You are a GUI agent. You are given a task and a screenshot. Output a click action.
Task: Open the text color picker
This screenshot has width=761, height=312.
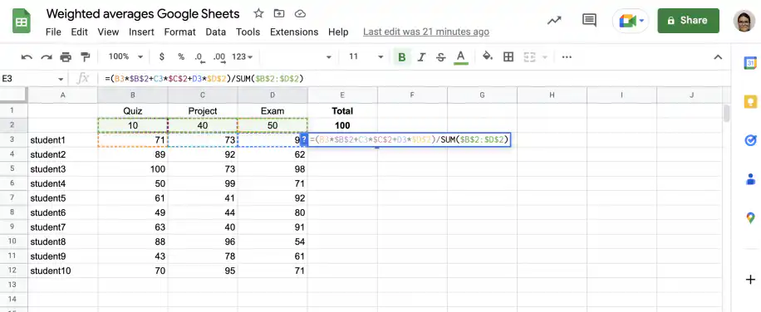[x=460, y=57]
